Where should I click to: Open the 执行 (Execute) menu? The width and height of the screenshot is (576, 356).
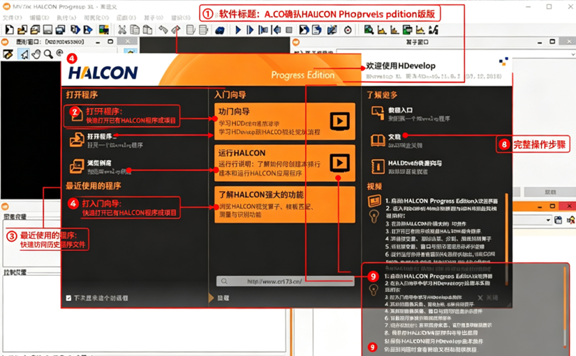coord(66,17)
